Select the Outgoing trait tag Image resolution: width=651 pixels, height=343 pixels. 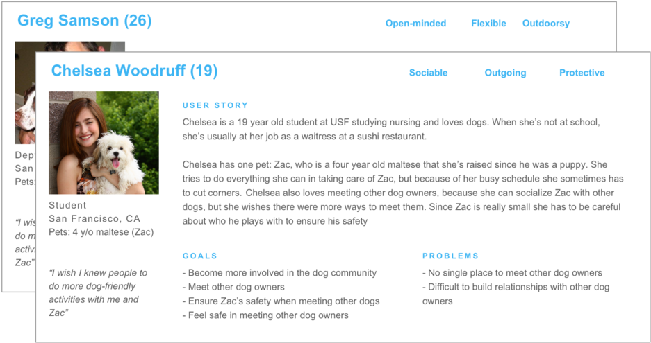505,73
